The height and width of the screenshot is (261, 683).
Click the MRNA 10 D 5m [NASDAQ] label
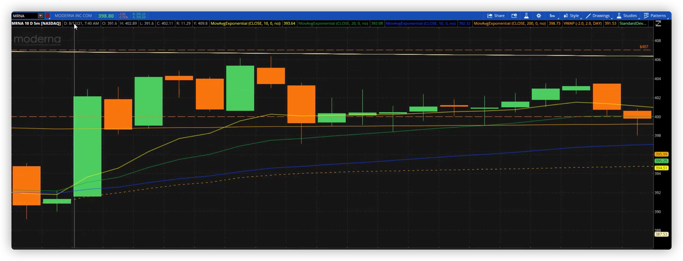pyautogui.click(x=36, y=23)
